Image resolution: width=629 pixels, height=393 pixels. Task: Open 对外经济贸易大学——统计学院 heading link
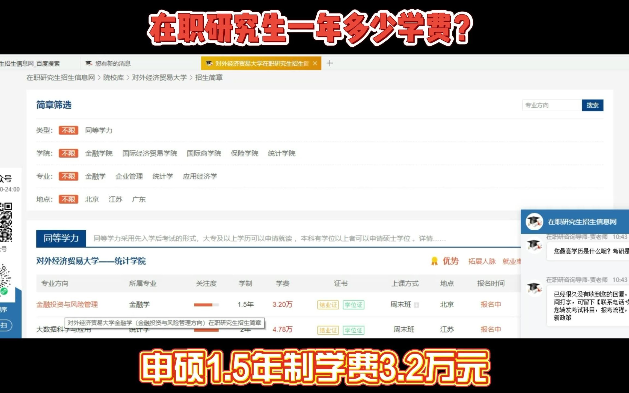[91, 261]
